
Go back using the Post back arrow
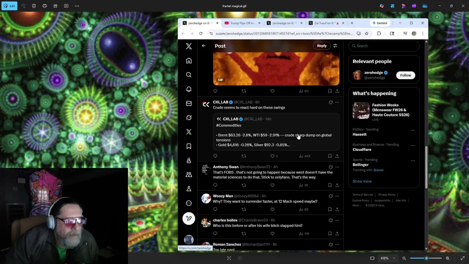(x=204, y=46)
